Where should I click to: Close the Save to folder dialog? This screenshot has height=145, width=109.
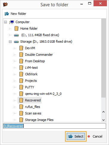pos(100,4)
